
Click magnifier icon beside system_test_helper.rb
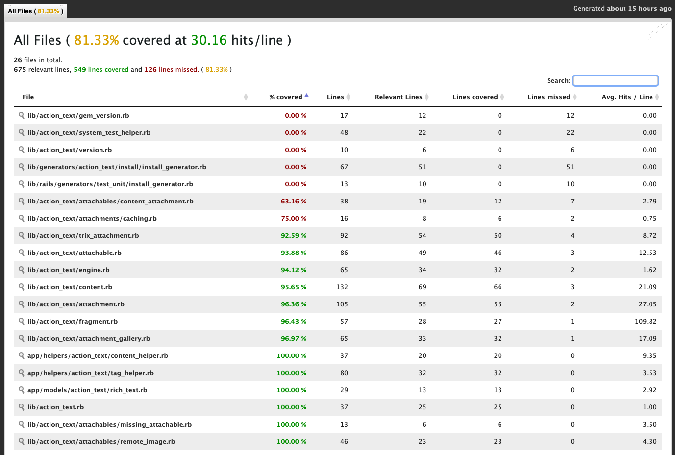click(22, 132)
